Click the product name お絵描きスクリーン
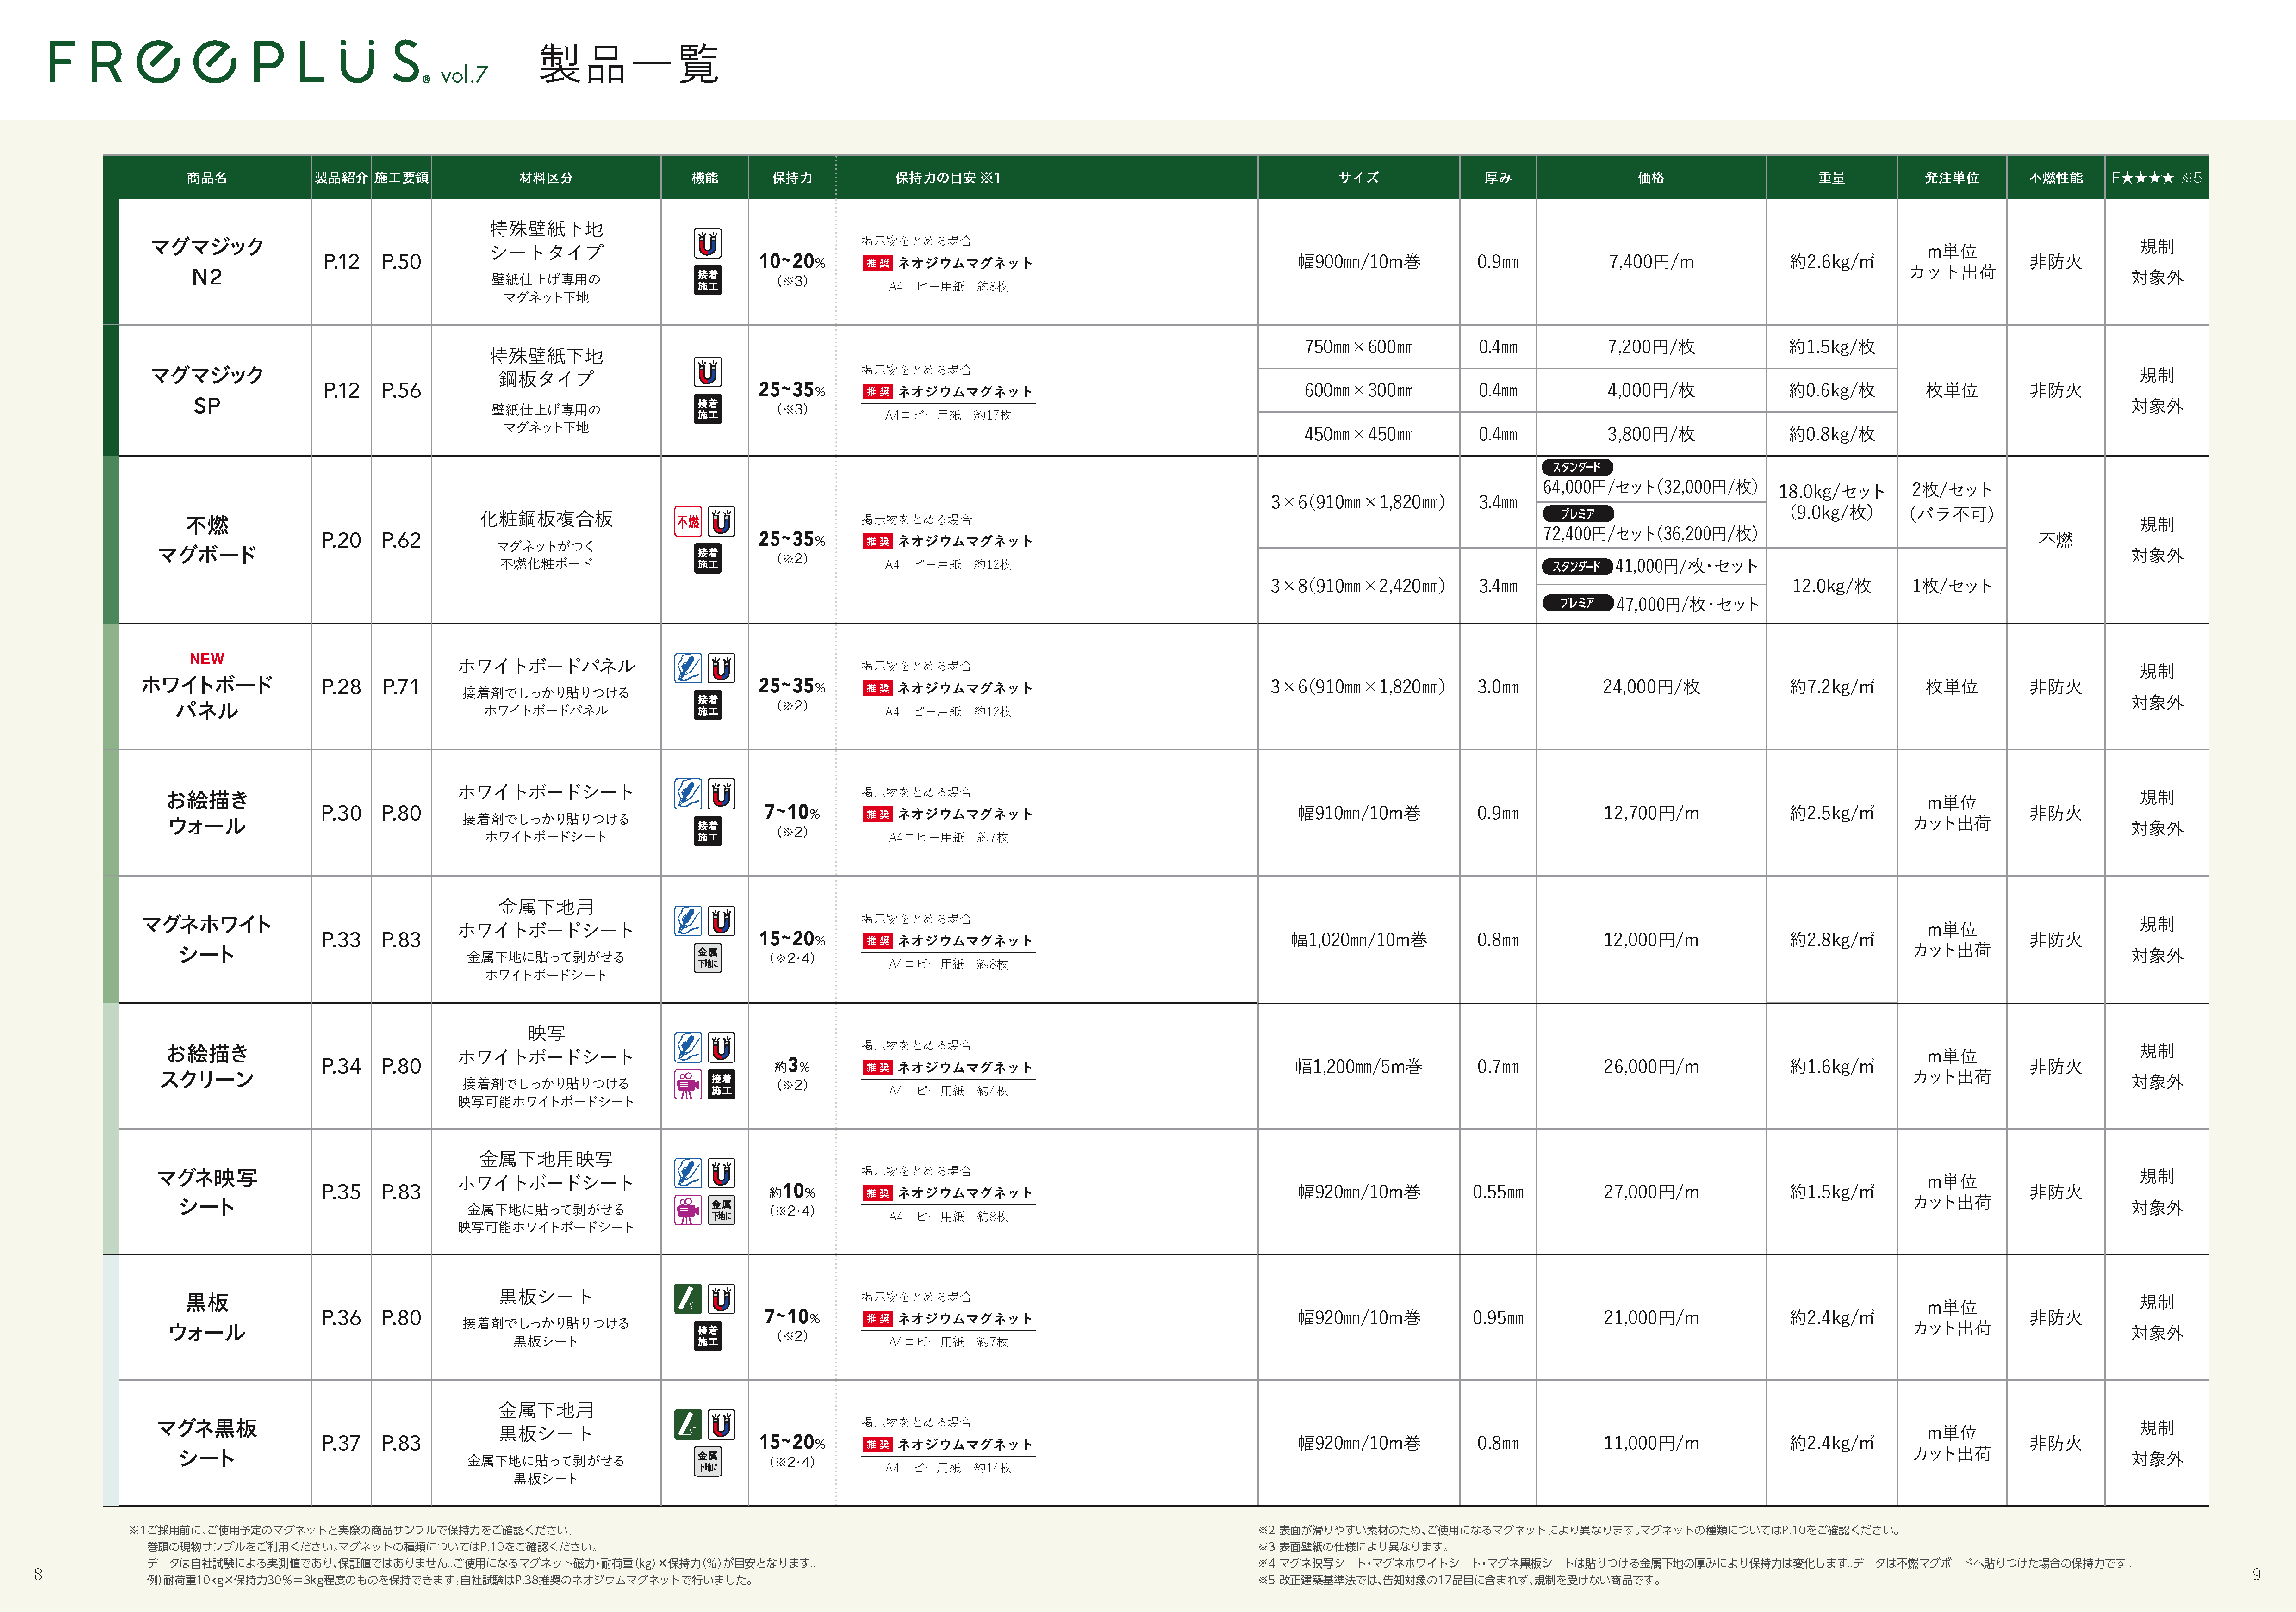2296x1612 pixels. coord(207,1066)
